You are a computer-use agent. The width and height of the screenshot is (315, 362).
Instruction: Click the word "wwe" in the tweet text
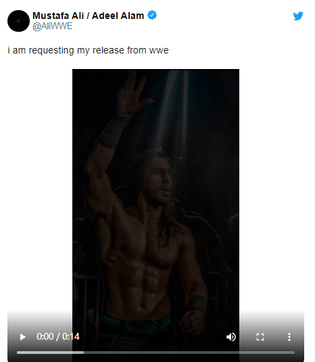coord(159,50)
